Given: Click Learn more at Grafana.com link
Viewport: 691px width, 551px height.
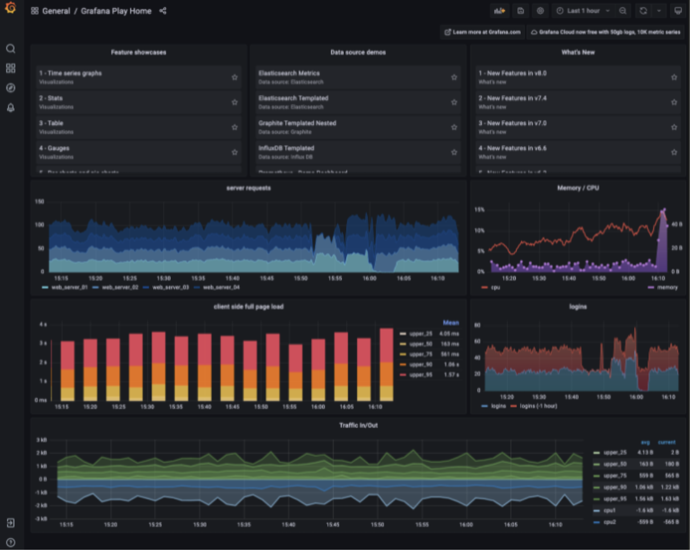Looking at the screenshot, I should click(482, 32).
